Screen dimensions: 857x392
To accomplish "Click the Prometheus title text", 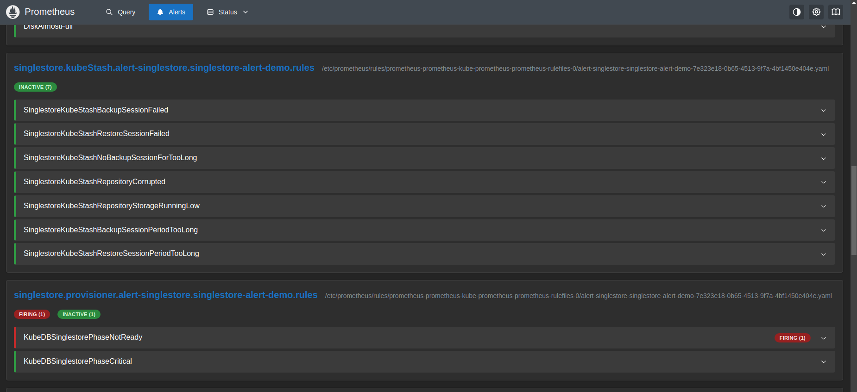I will (x=50, y=12).
